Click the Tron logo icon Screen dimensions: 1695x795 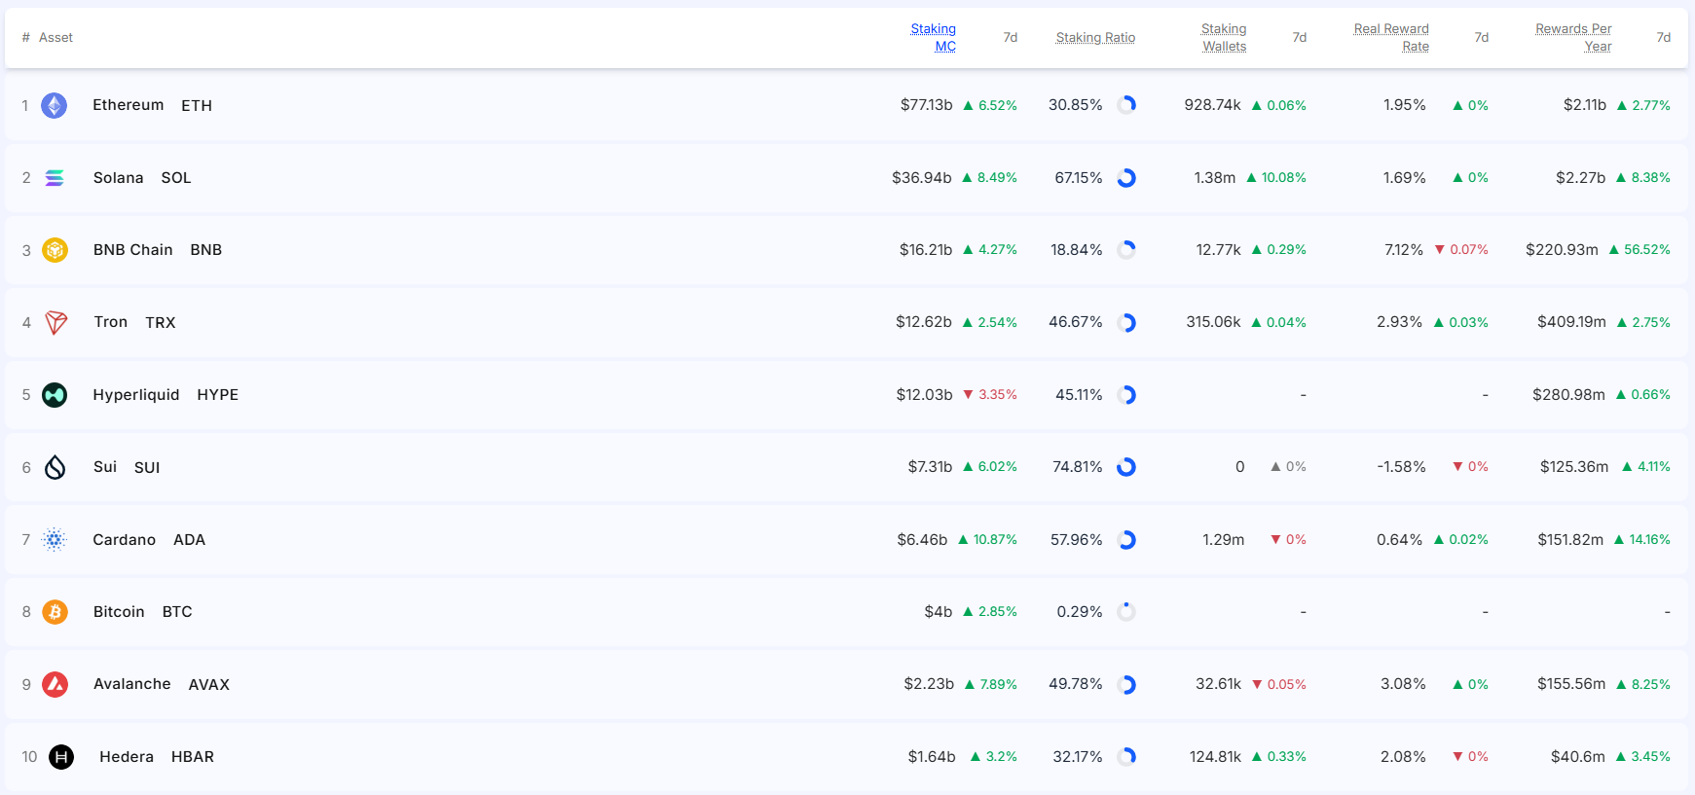[x=56, y=322]
